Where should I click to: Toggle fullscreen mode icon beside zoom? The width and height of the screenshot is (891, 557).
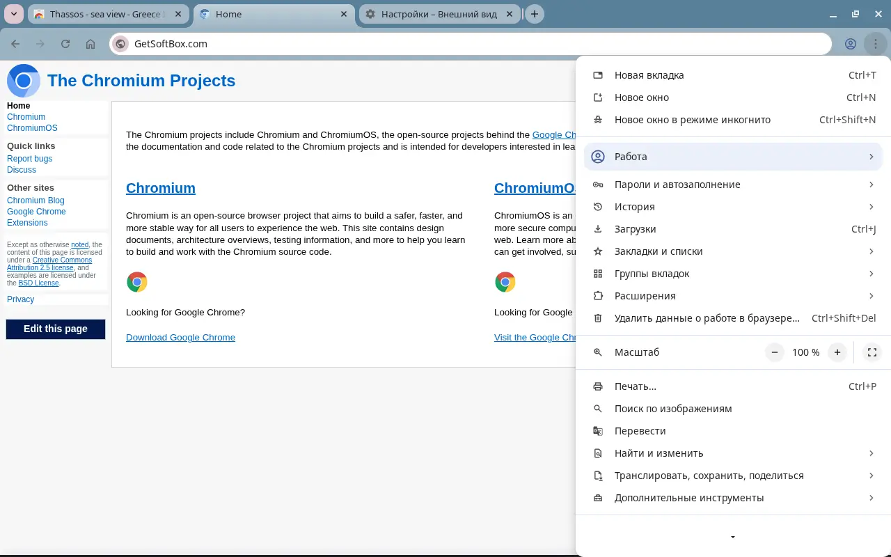(x=872, y=352)
